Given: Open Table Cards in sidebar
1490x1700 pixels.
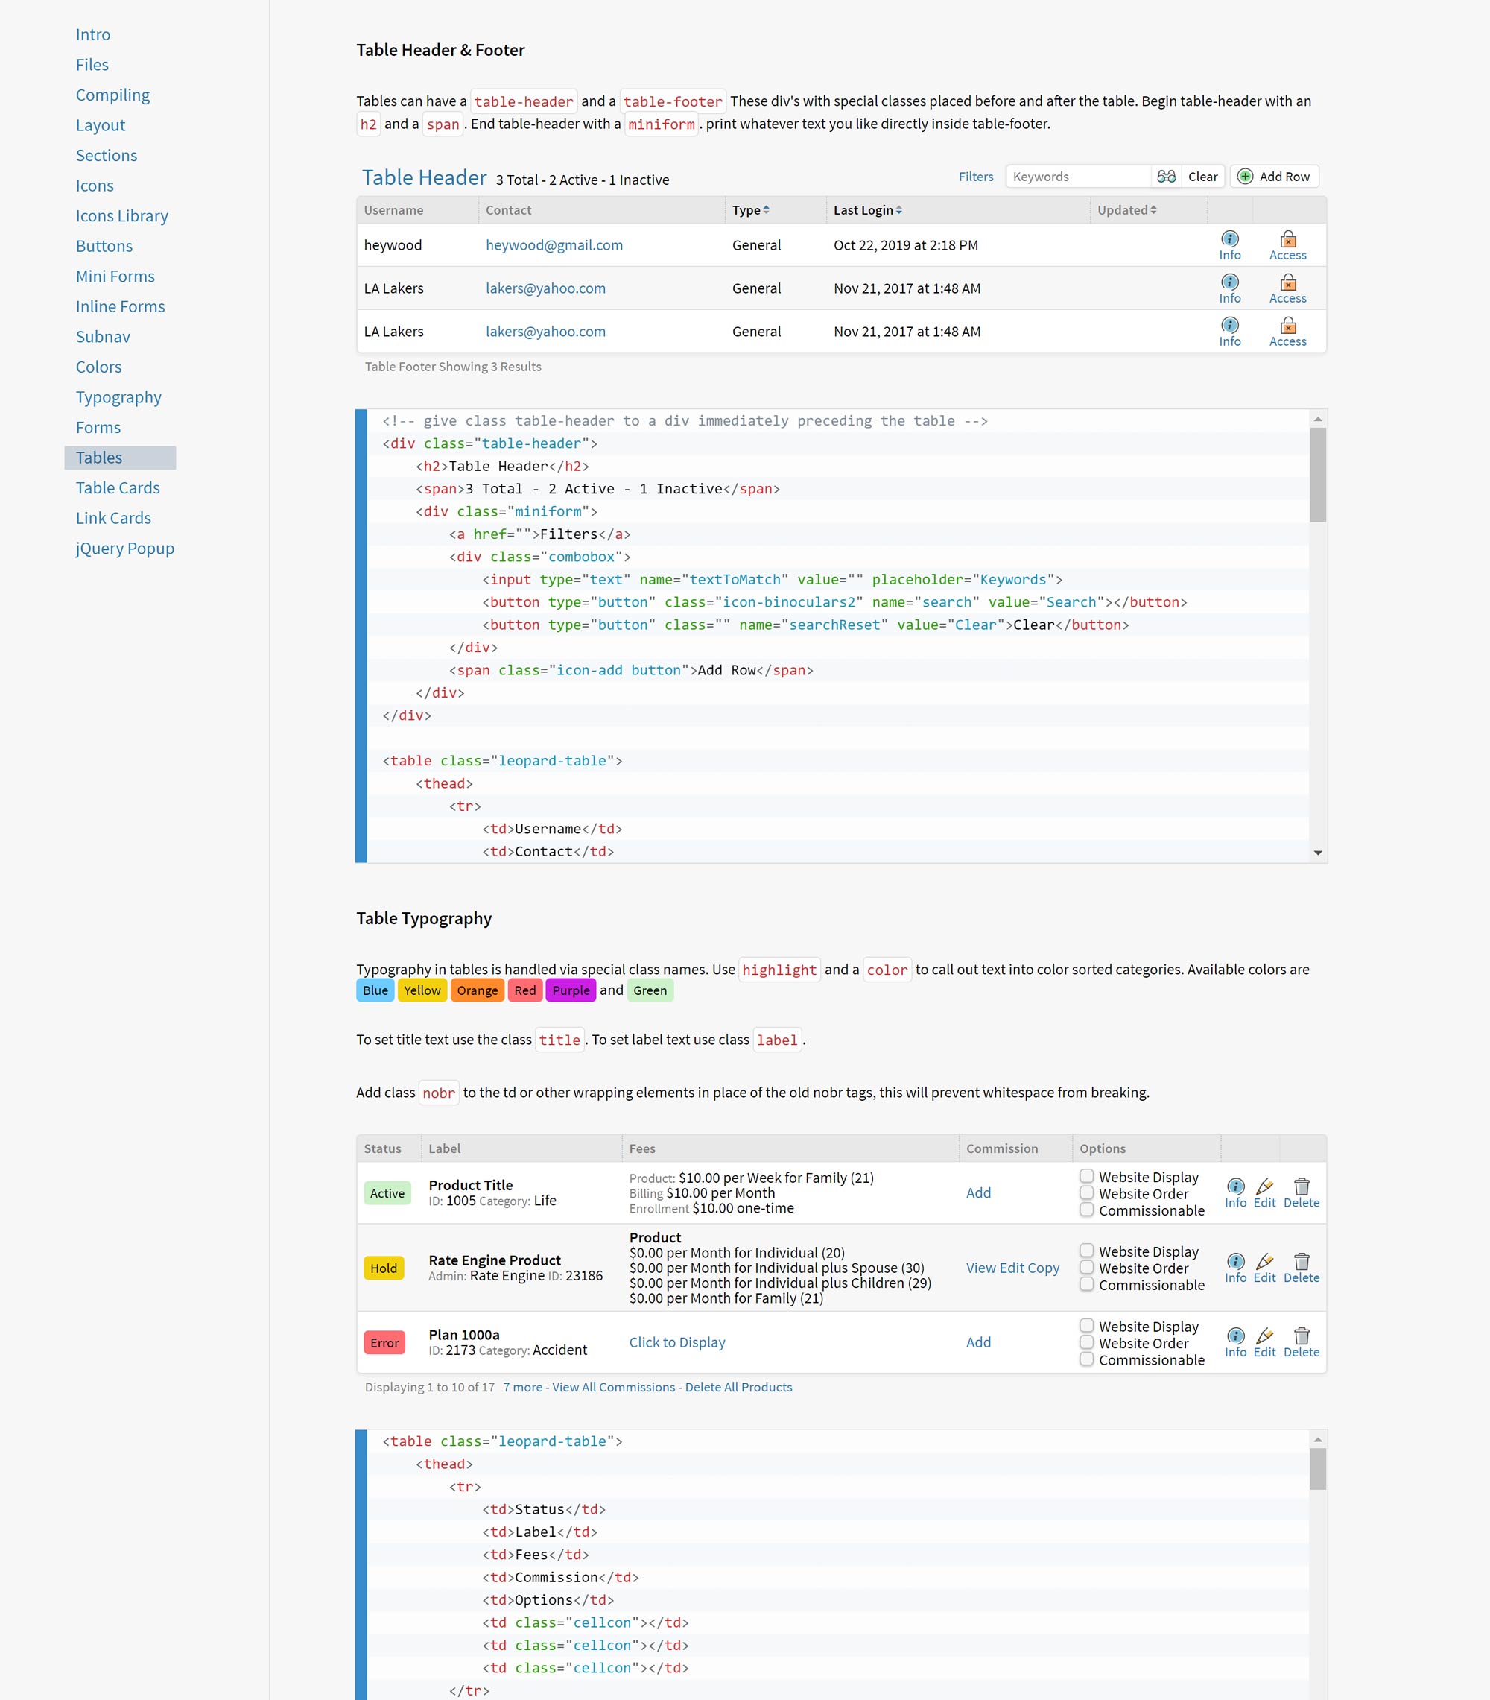Looking at the screenshot, I should click(117, 488).
